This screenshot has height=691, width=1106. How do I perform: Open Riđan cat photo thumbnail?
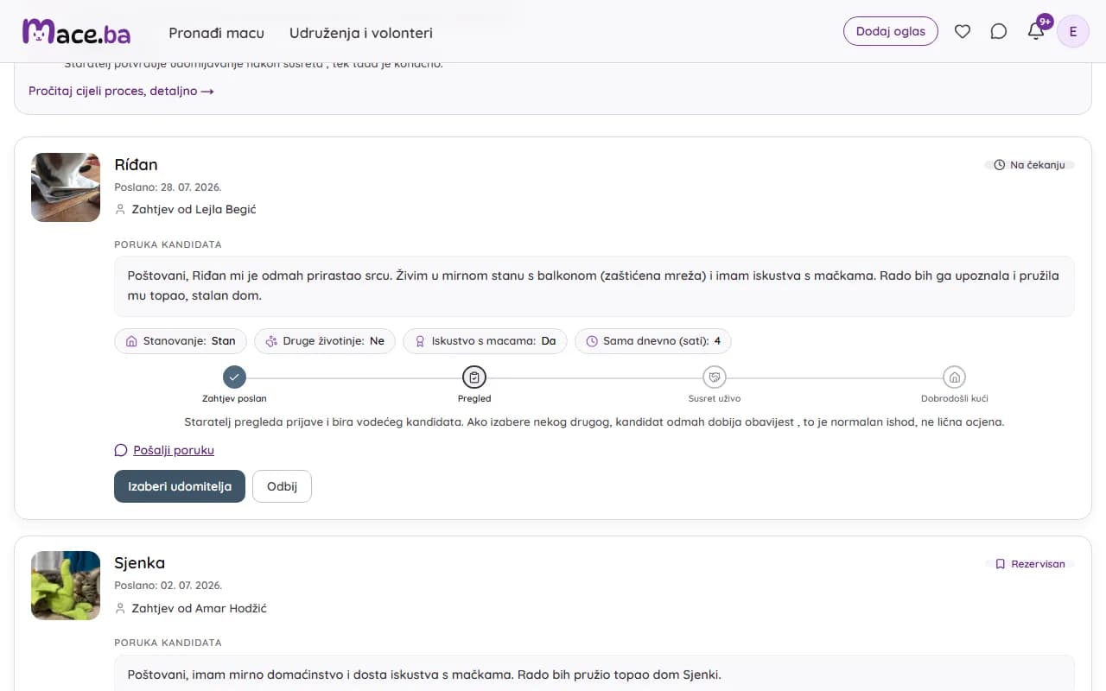(x=66, y=187)
